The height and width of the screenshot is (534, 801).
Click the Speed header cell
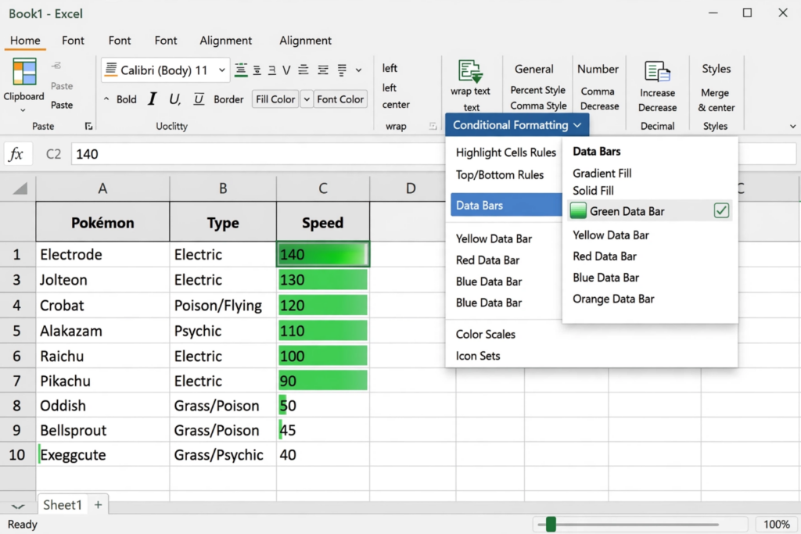click(x=323, y=222)
